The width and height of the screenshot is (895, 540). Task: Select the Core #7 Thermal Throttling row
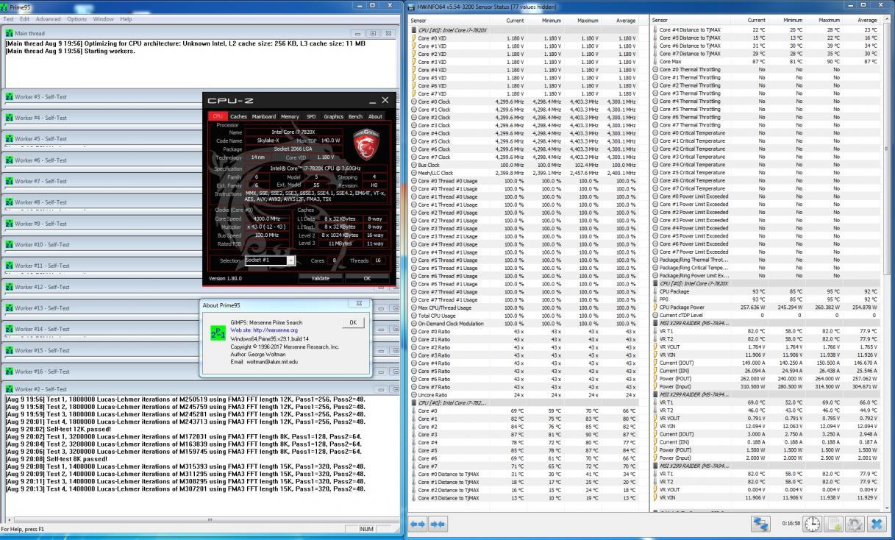[765, 125]
